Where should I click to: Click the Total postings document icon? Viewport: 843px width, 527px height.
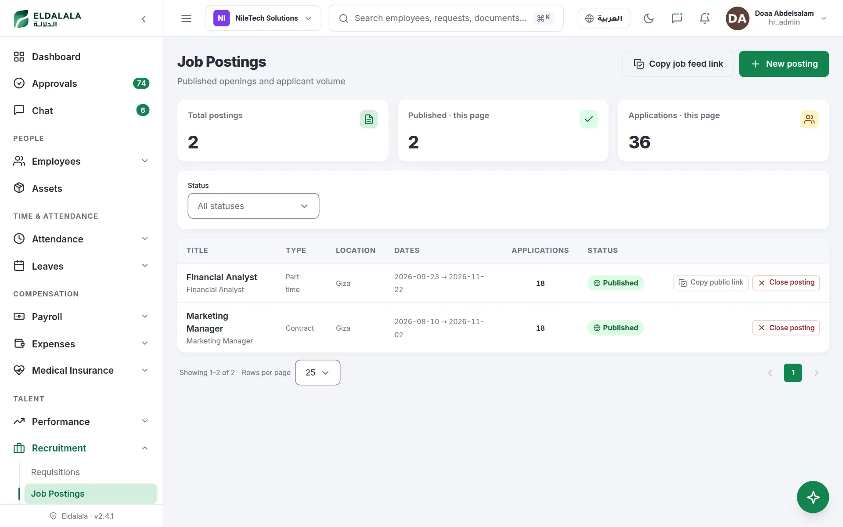tap(369, 119)
